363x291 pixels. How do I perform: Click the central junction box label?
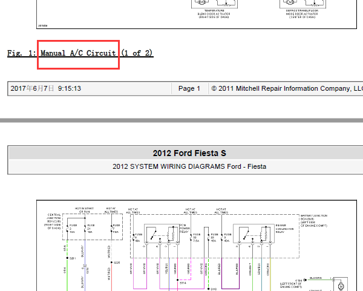click(x=53, y=221)
